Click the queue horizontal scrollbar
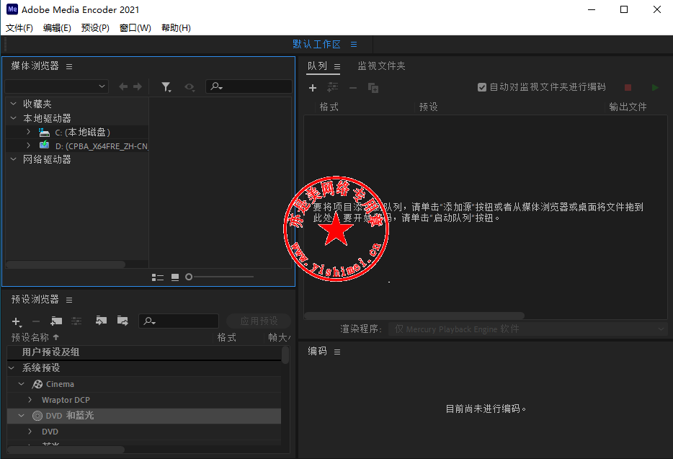This screenshot has height=459, width=673. (414, 316)
